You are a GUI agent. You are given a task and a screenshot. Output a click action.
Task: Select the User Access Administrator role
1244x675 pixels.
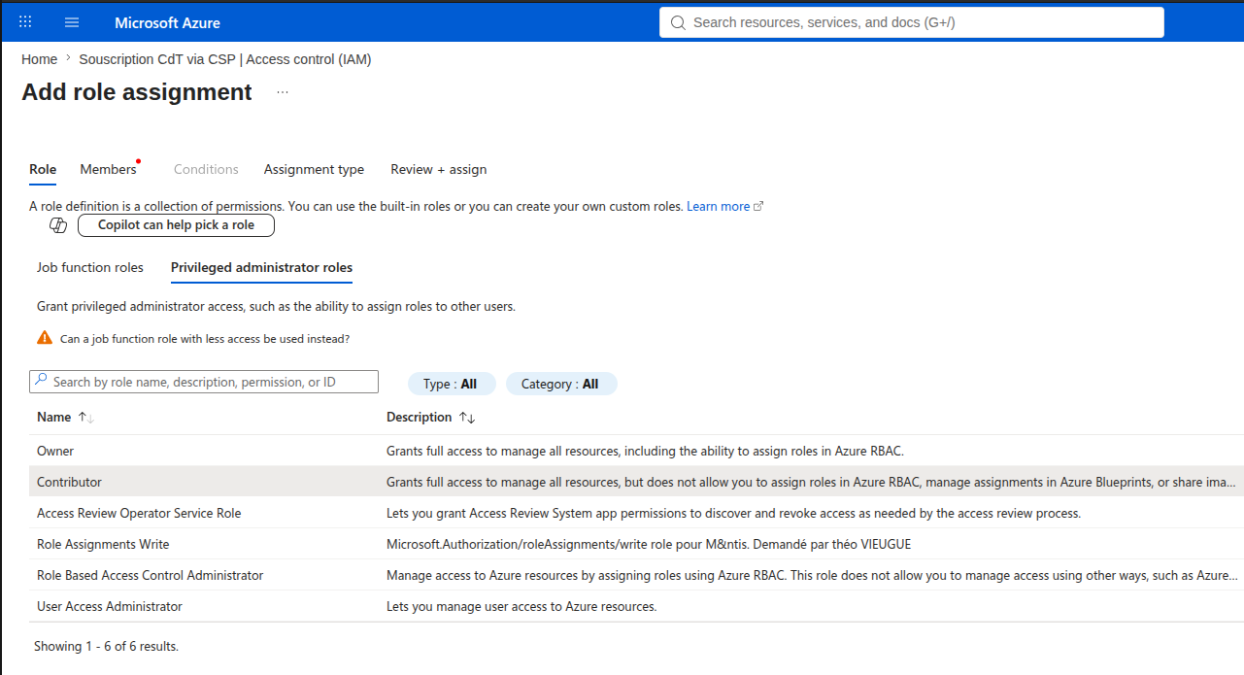(x=636, y=606)
